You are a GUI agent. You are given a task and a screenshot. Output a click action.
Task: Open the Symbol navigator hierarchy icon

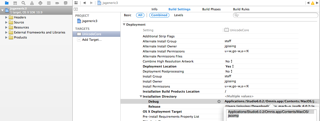pyautogui.click(x=15, y=3)
